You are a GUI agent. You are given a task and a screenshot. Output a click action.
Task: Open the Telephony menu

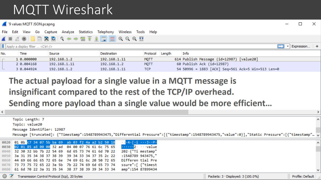pos(105,32)
